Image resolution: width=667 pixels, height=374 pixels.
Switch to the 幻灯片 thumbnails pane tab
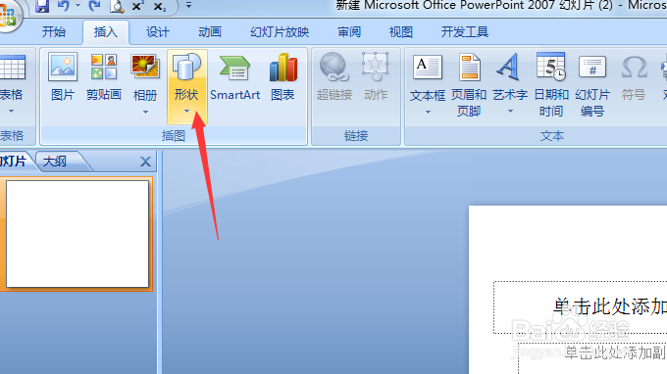[x=13, y=161]
